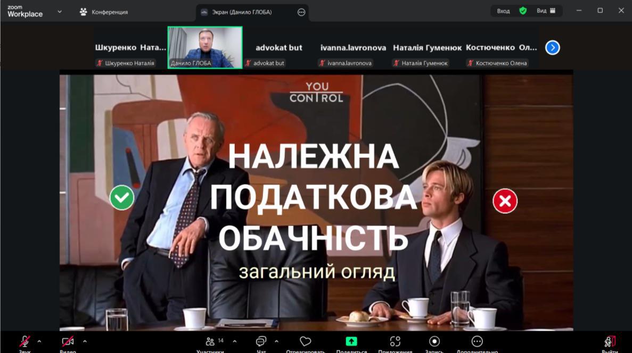Toggle microphone mute button

point(25,341)
